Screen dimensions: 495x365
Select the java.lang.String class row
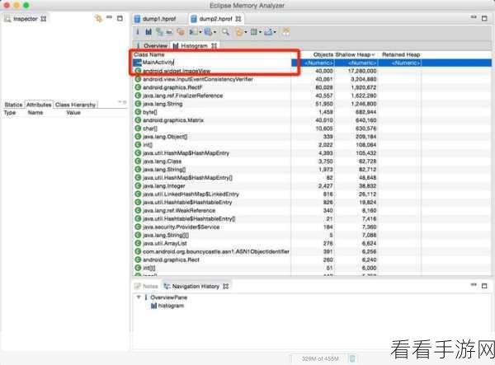[x=312, y=104]
